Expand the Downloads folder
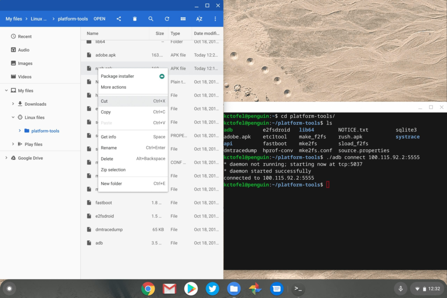Viewport: 447px width, 298px height. [13, 104]
